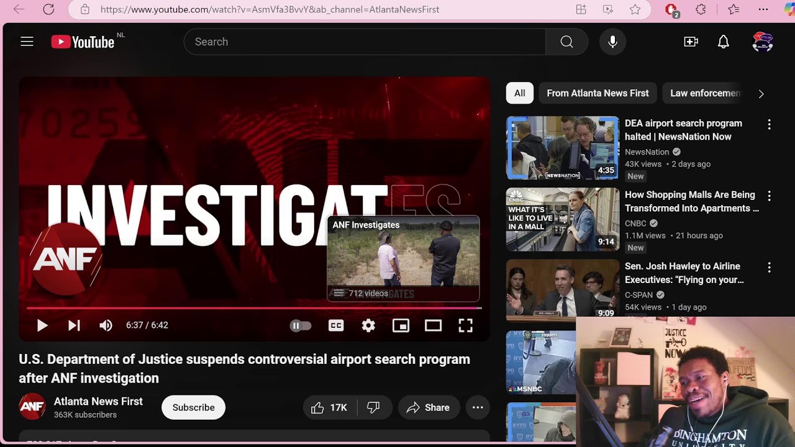The width and height of the screenshot is (795, 447).
Task: Open options for Josh Hawley video
Action: point(769,267)
